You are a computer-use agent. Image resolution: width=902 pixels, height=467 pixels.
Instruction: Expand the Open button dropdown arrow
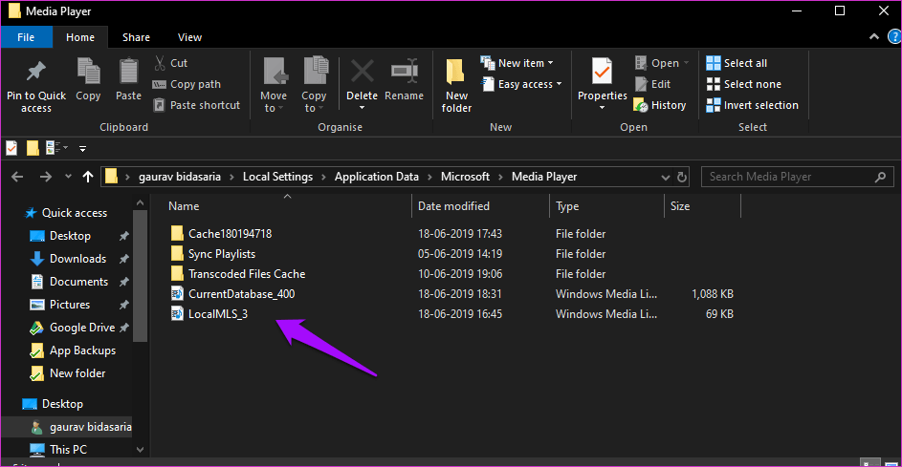[686, 63]
